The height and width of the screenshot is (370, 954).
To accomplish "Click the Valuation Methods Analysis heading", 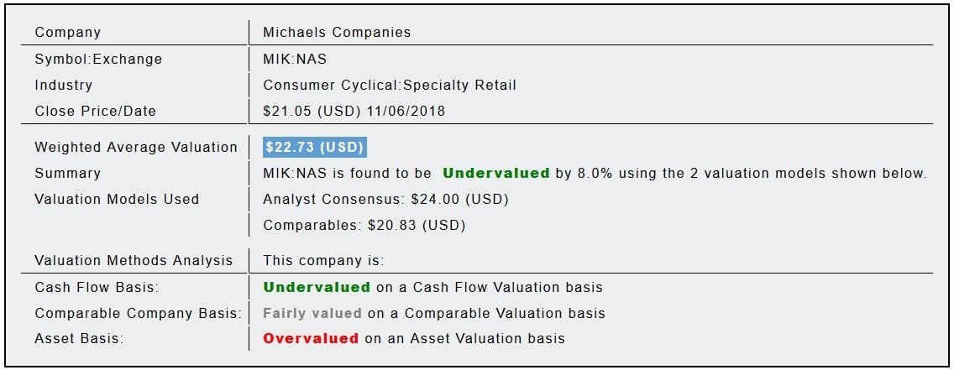I will [134, 261].
